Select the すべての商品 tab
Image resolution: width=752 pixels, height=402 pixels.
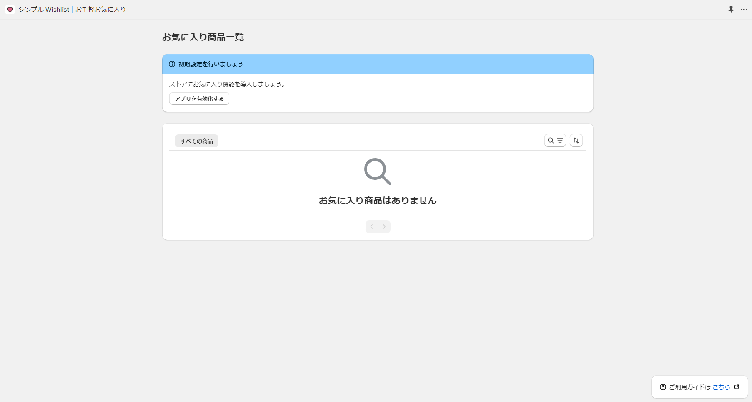point(197,141)
